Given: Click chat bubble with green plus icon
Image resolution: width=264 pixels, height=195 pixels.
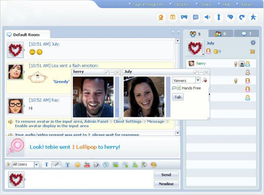Looking at the screenshot, I should 125,165.
